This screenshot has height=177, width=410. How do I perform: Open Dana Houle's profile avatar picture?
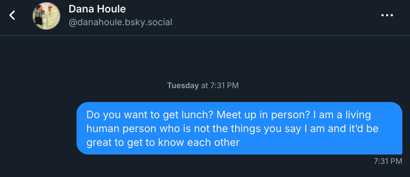click(x=46, y=16)
